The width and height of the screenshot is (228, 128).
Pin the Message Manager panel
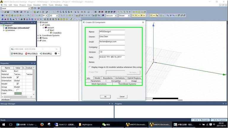click(110, 104)
